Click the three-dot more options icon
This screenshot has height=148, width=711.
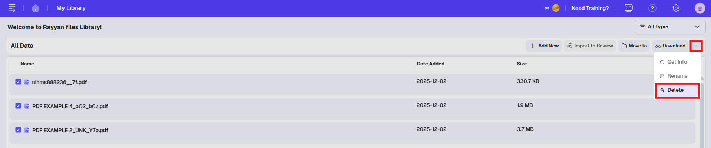tap(696, 46)
